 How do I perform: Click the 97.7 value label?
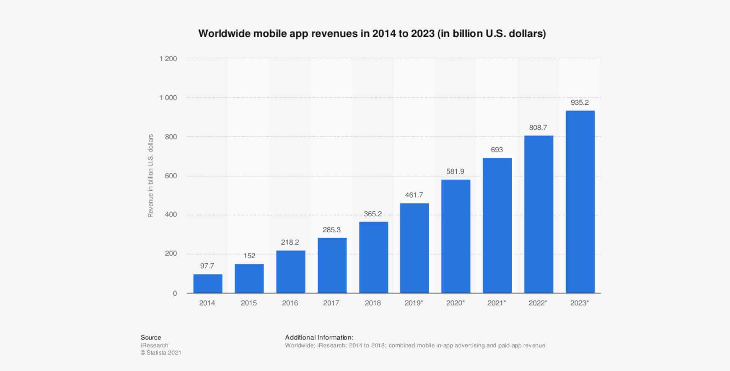[x=207, y=266]
